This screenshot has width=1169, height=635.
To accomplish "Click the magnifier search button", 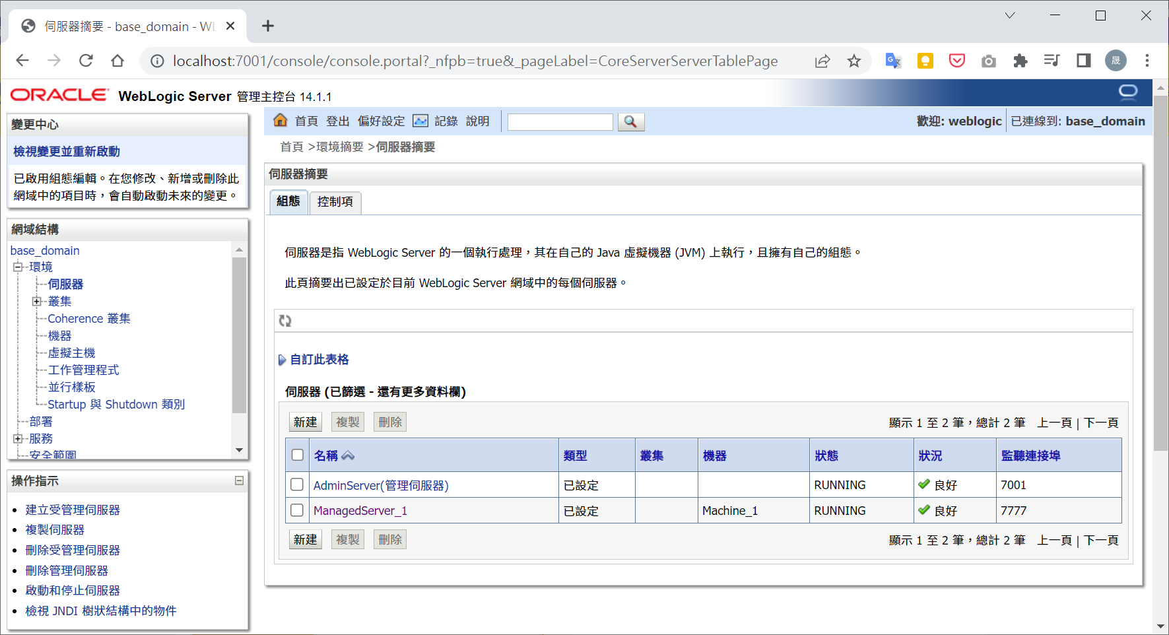I will [630, 122].
